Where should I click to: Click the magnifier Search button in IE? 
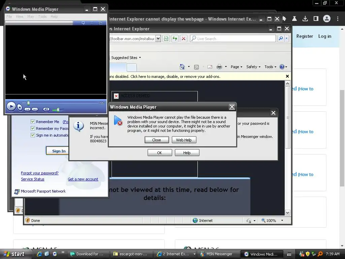tap(281, 38)
